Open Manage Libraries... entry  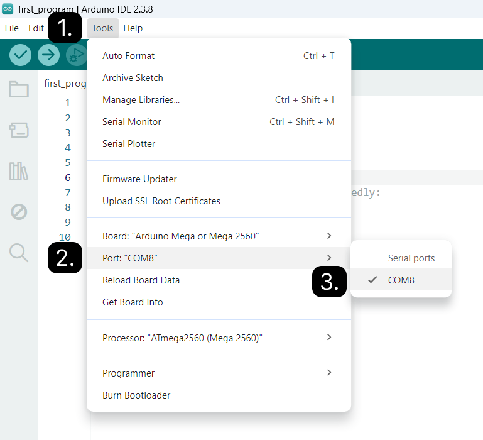(x=219, y=100)
